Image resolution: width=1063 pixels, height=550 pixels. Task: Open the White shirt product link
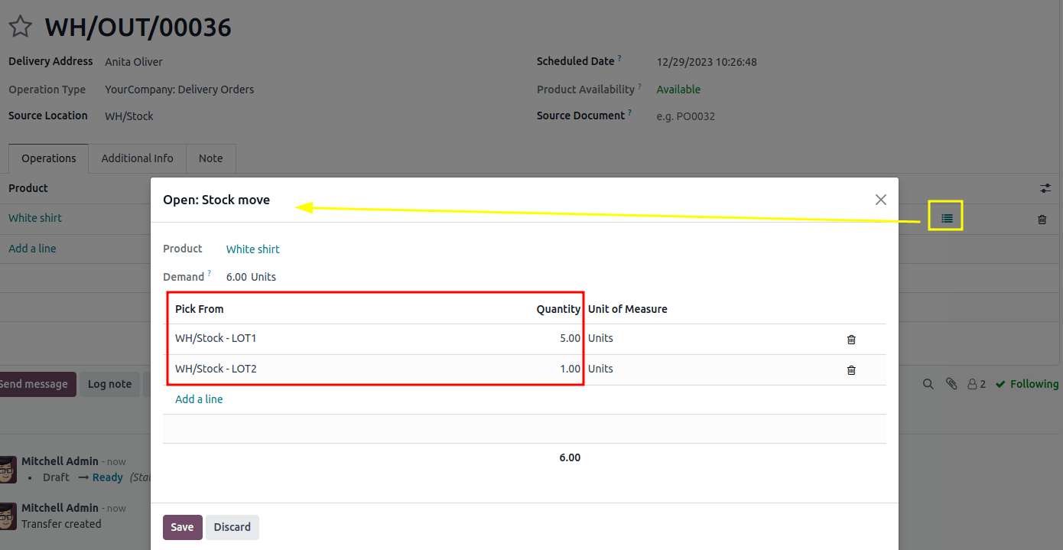point(252,249)
